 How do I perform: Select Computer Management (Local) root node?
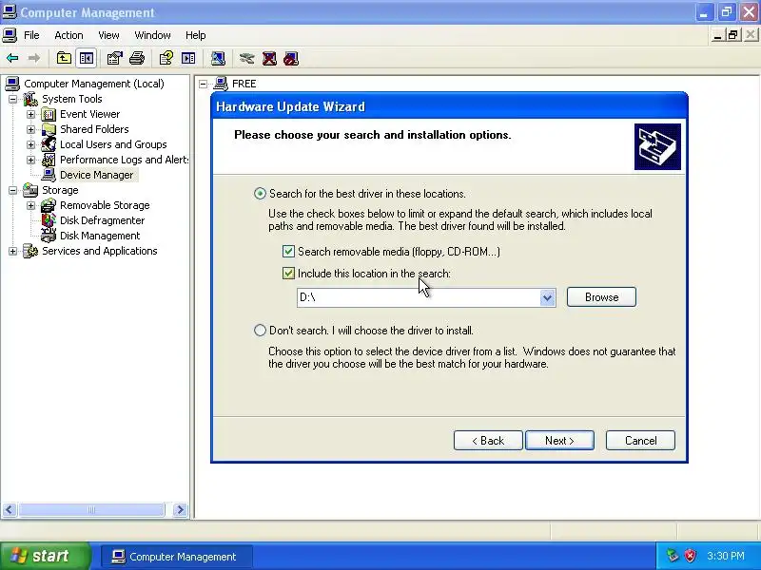[94, 84]
